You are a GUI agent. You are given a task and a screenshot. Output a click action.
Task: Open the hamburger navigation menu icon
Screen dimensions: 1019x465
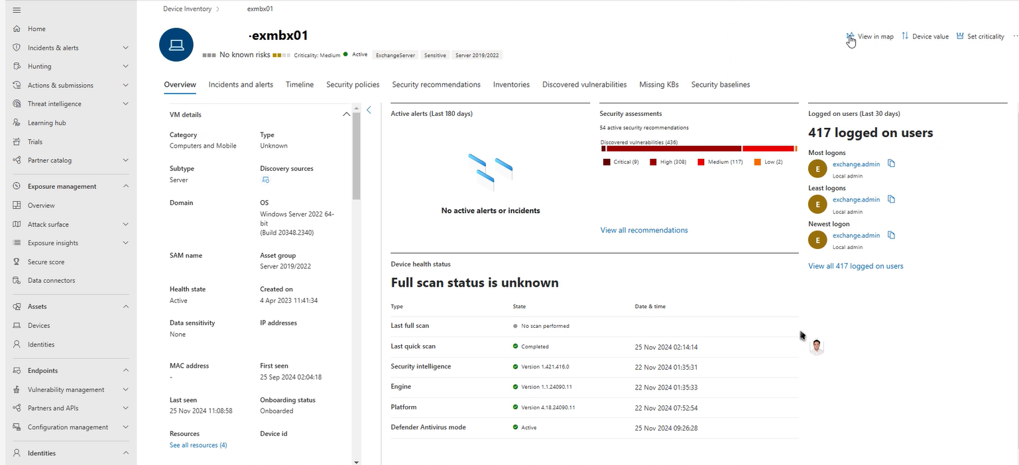pos(17,10)
